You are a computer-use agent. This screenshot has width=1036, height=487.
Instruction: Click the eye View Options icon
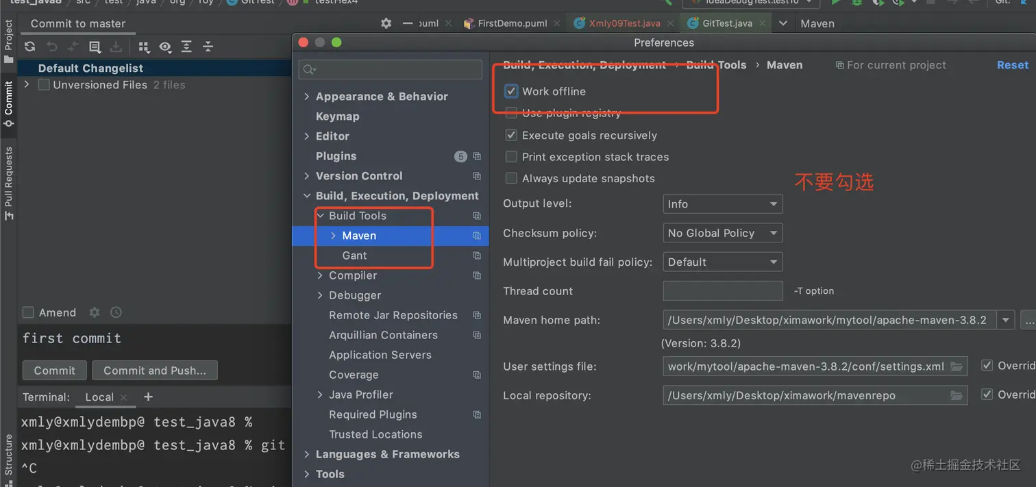pos(165,47)
